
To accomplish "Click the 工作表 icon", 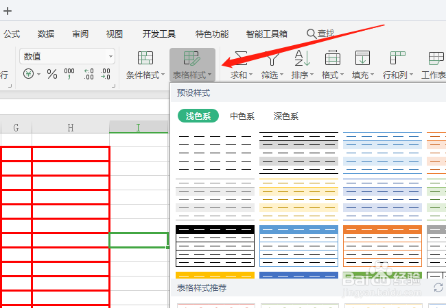I will point(436,58).
